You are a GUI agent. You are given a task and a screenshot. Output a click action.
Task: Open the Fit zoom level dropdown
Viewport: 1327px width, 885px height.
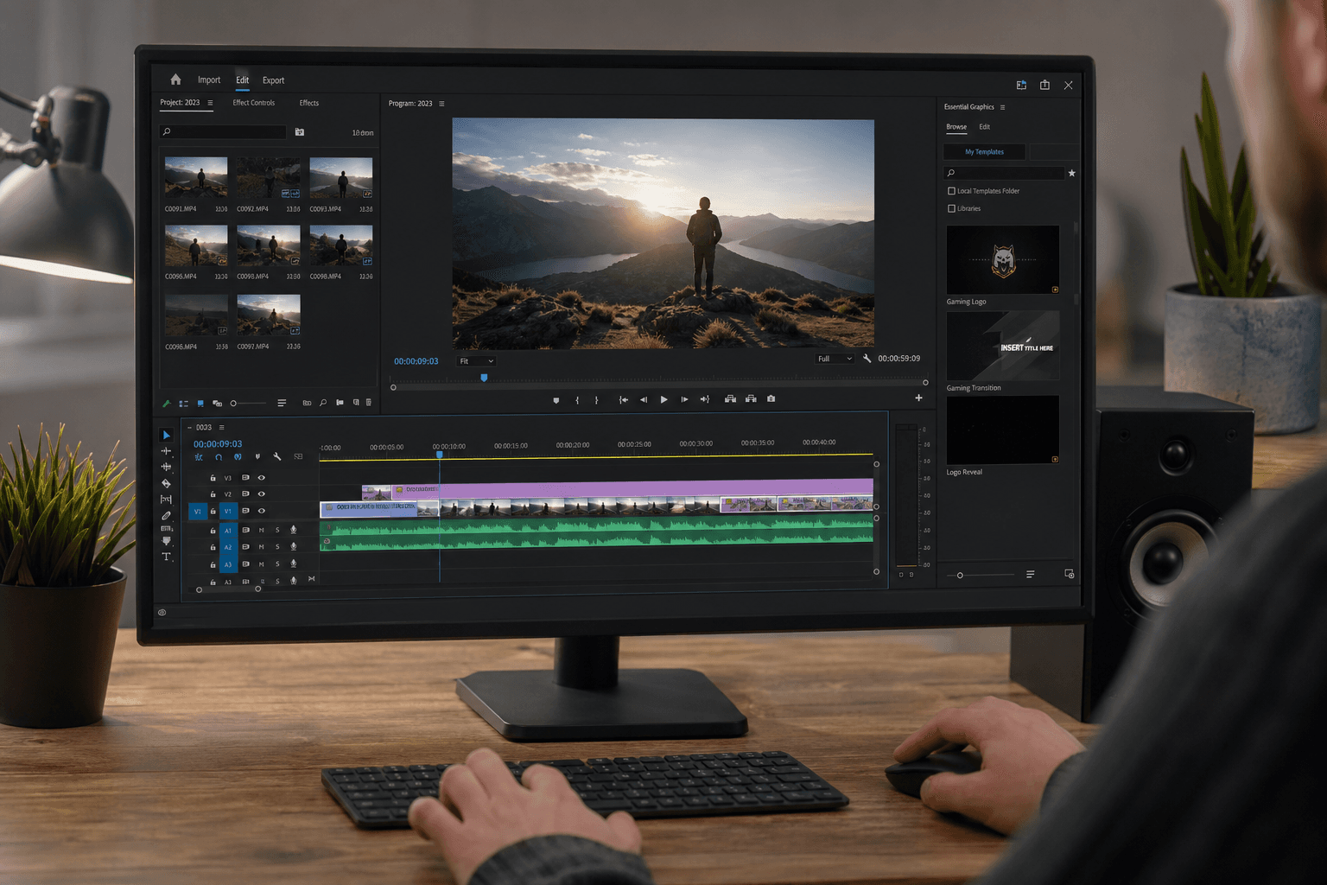(476, 361)
